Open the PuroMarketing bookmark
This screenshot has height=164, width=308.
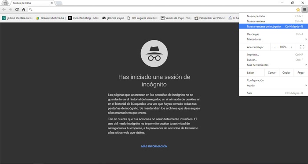point(83,18)
